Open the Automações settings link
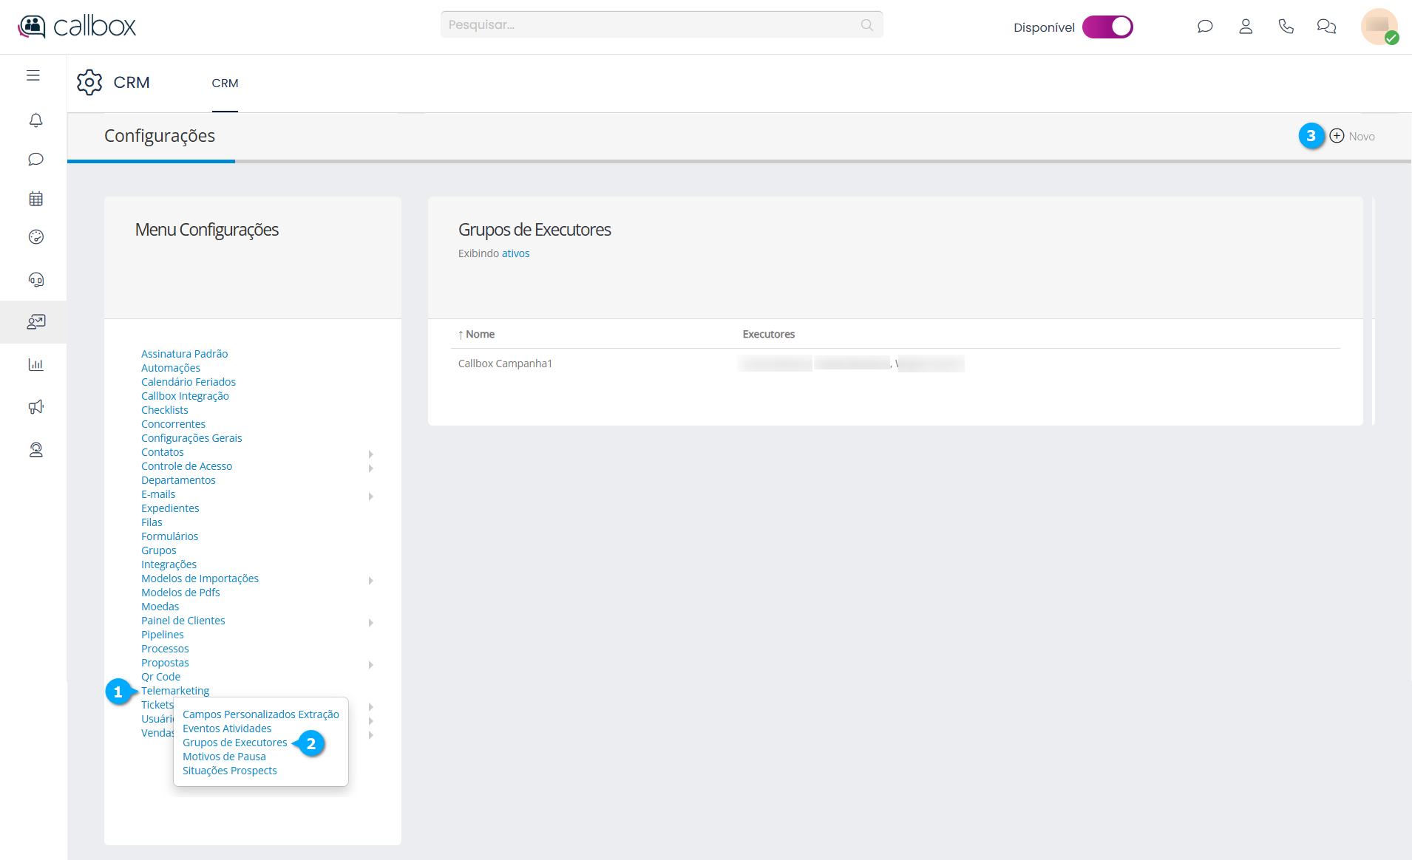This screenshot has width=1412, height=860. click(x=171, y=368)
